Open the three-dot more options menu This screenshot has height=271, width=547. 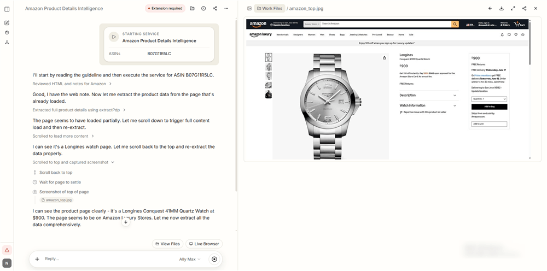click(226, 8)
